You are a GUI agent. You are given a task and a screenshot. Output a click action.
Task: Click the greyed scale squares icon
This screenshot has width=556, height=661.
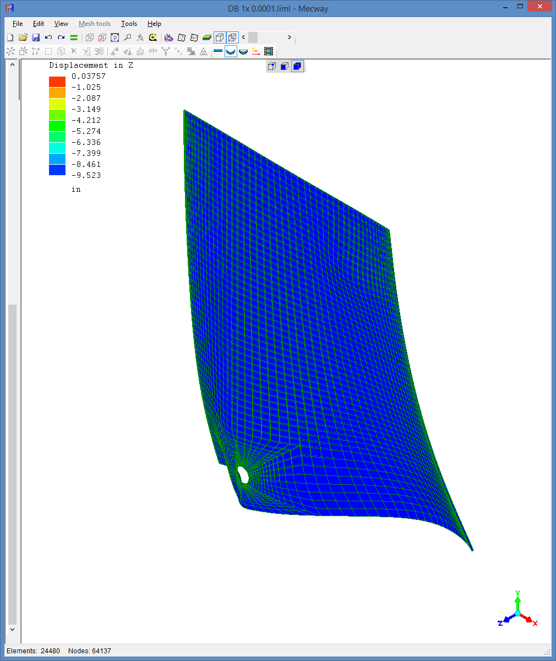191,51
